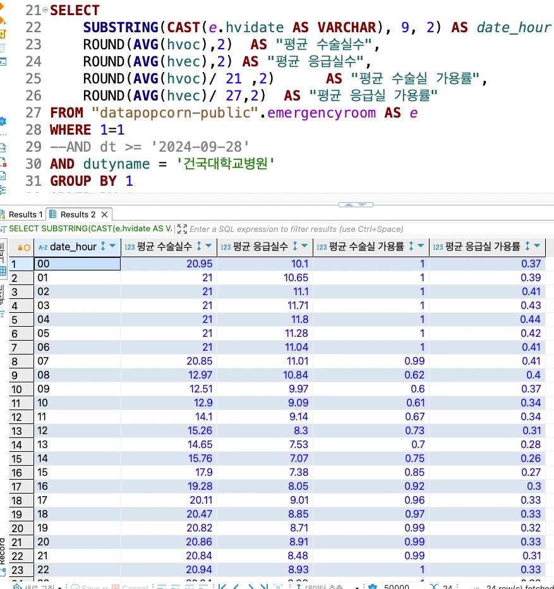The image size is (554, 589).
Task: Close the Results 2 tab
Action: click(x=104, y=214)
